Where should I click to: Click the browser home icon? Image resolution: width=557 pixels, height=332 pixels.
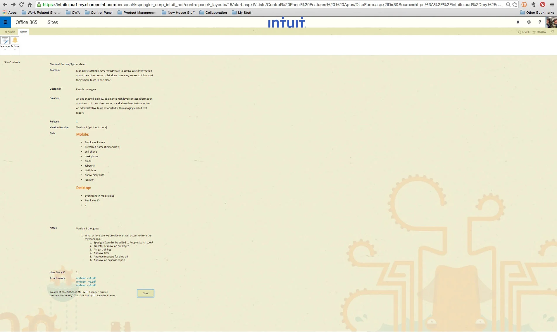coord(29,4)
